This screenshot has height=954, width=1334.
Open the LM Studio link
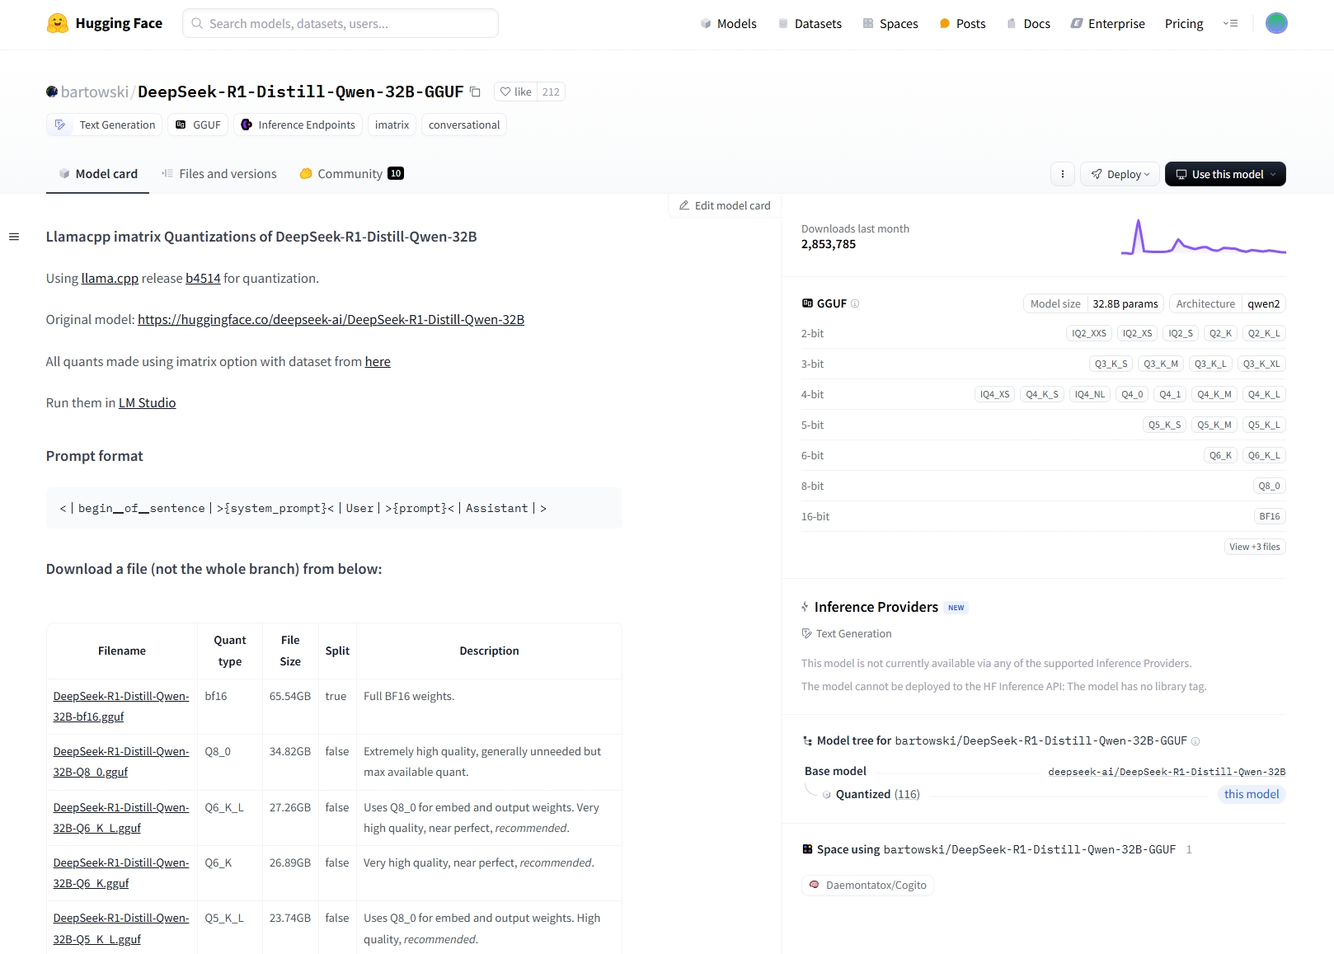coord(147,402)
